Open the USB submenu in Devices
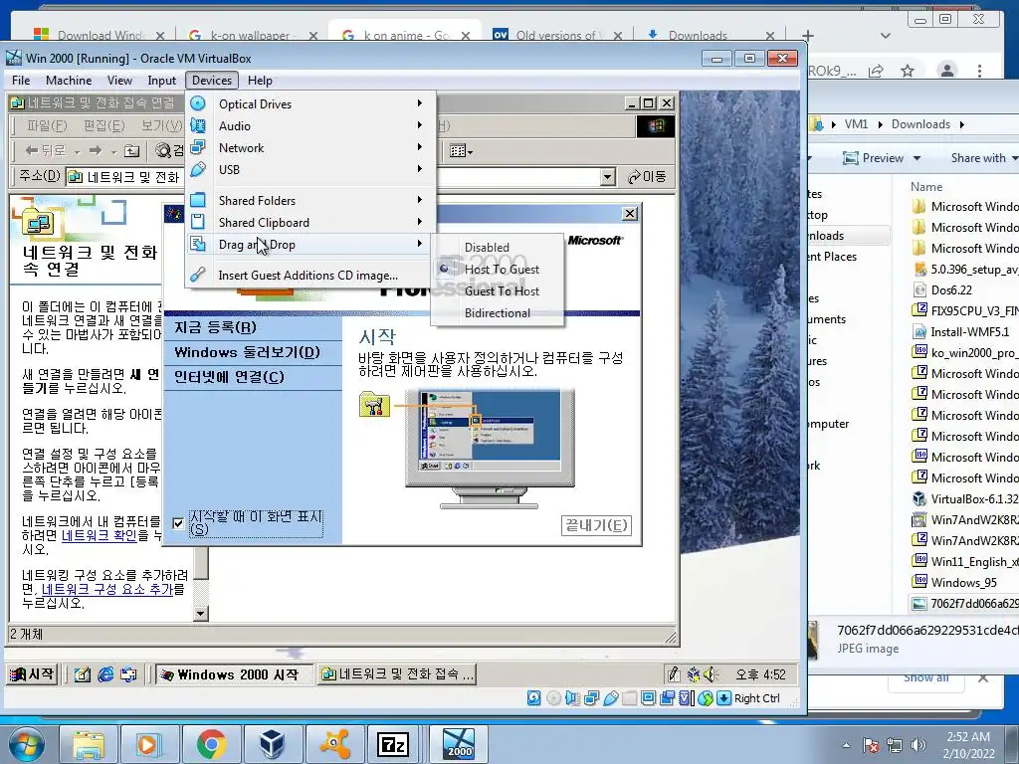The width and height of the screenshot is (1019, 764). click(x=310, y=169)
